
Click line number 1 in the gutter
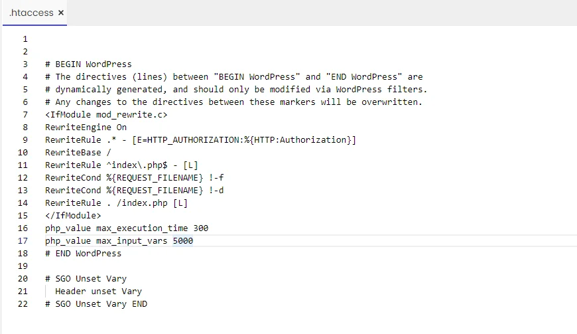[25, 39]
